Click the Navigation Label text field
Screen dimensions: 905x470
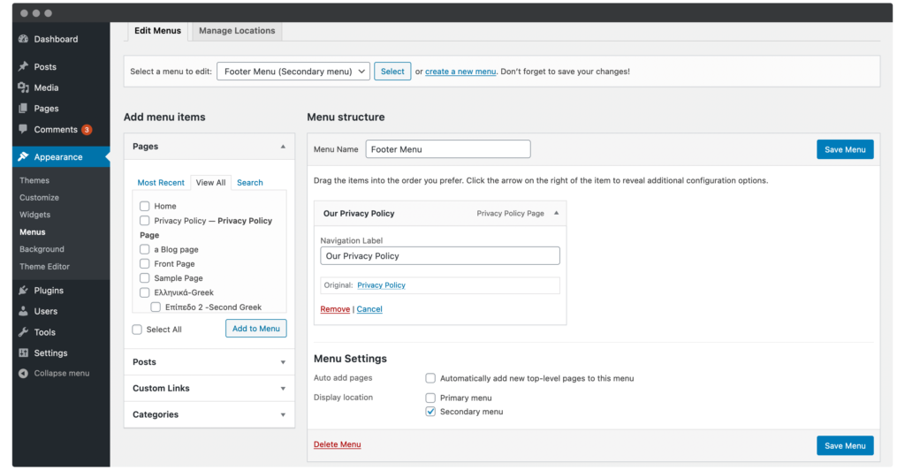click(439, 256)
